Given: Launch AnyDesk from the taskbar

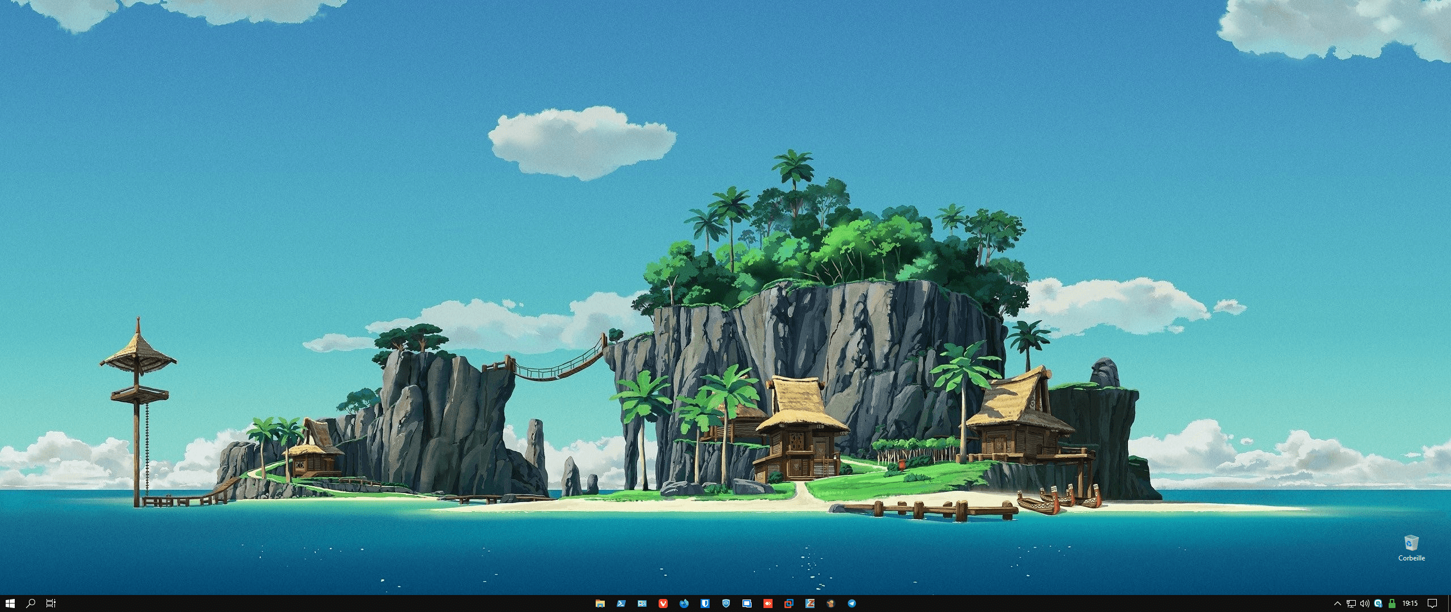Looking at the screenshot, I should pyautogui.click(x=767, y=603).
